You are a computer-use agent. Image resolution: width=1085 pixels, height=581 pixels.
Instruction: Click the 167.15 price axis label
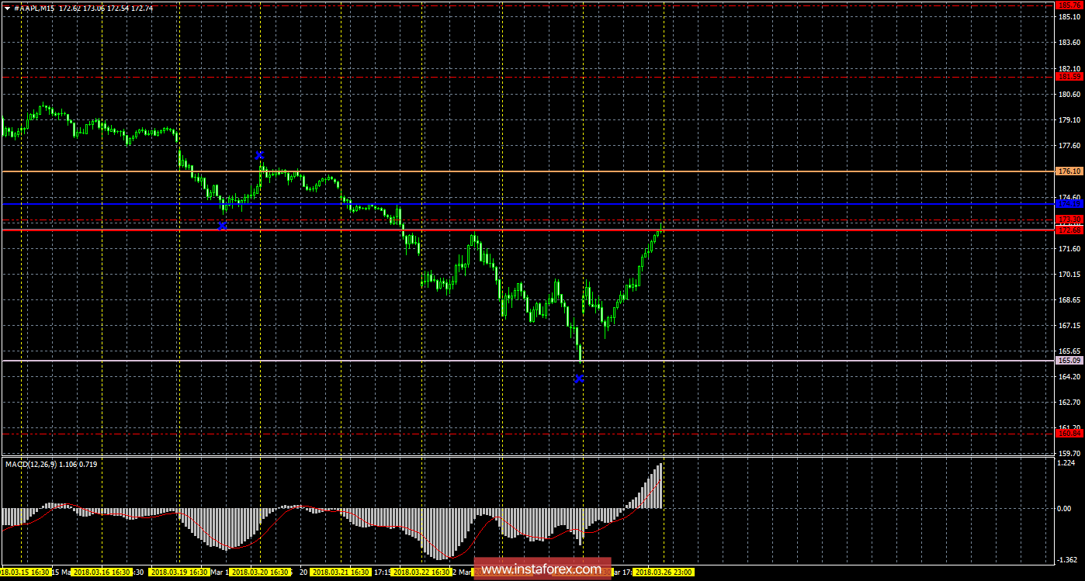1069,325
